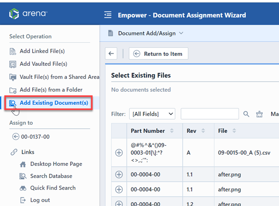
Task: Click the back arrow button
Action: 111,53
